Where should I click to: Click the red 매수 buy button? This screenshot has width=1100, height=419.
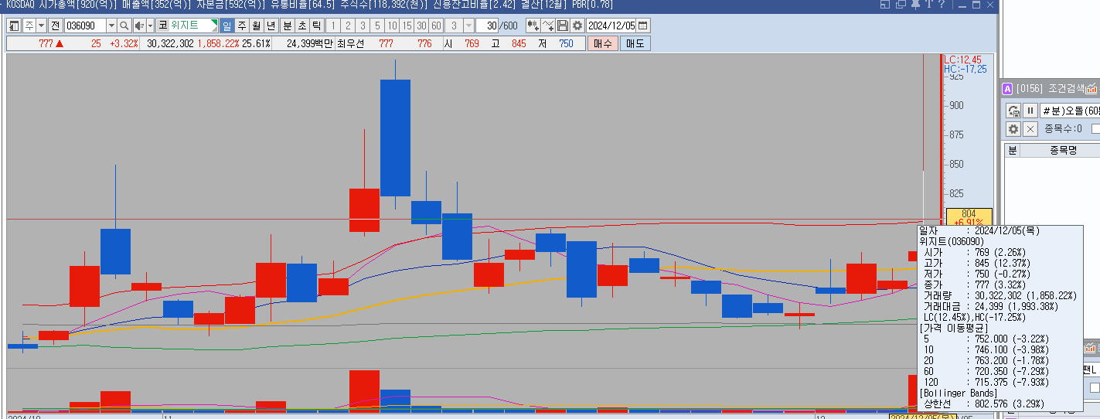(x=602, y=43)
